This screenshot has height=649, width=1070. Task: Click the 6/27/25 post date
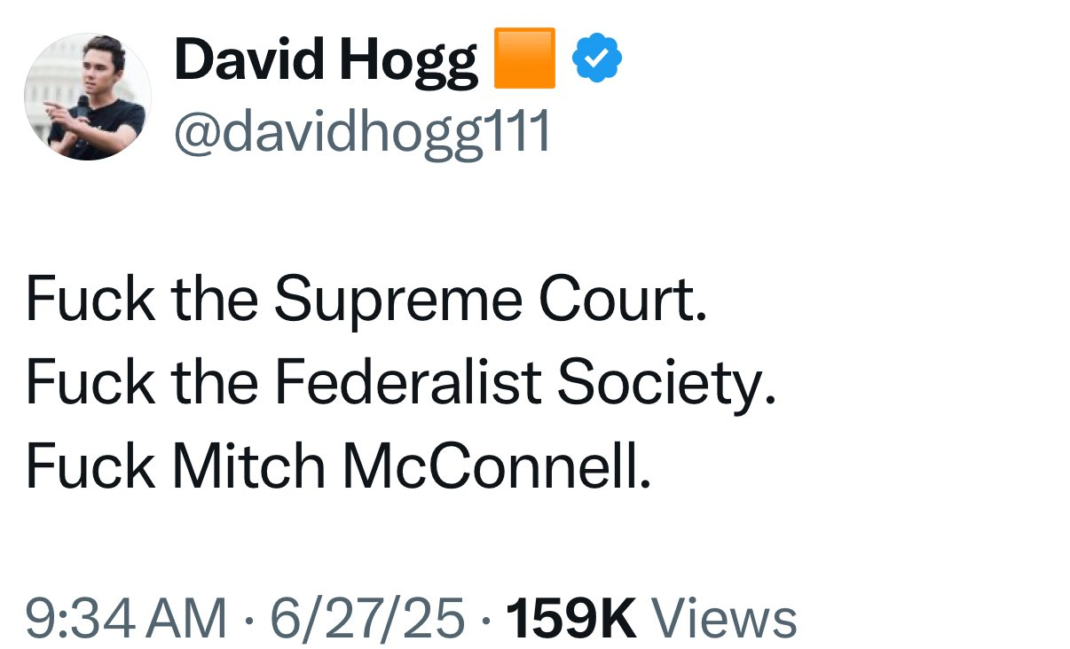[x=367, y=617]
